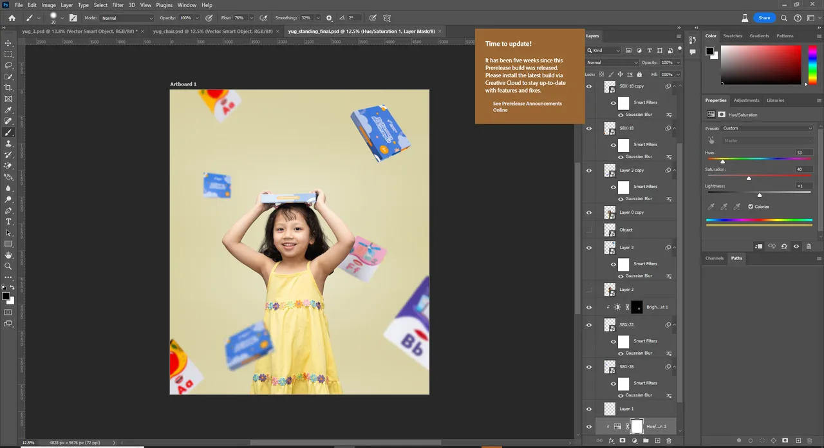Adjust the Saturation slider handle
The width and height of the screenshot is (824, 448).
click(x=749, y=178)
